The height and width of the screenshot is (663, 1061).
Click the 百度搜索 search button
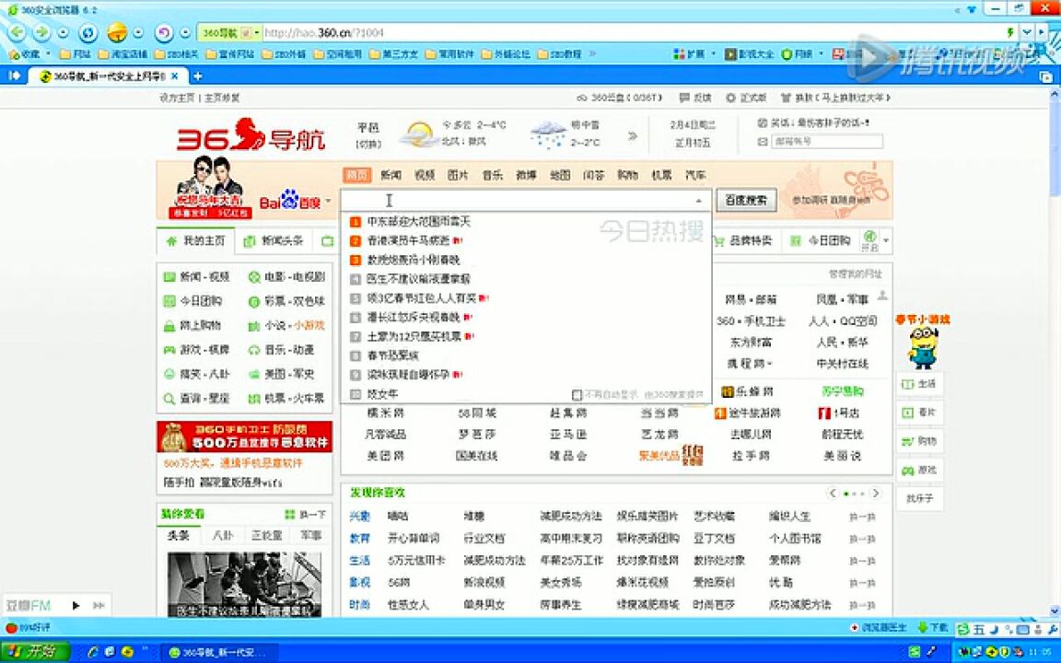(746, 200)
